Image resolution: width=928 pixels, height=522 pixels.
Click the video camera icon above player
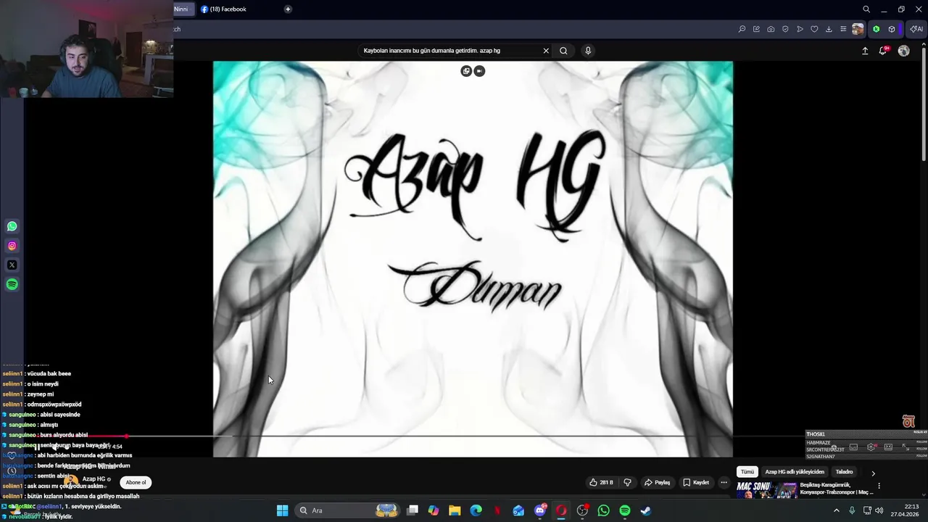479,71
